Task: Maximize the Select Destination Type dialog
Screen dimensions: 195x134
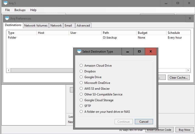Action: tap(139, 51)
